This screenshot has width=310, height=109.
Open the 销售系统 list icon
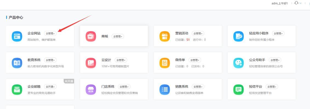165,90
